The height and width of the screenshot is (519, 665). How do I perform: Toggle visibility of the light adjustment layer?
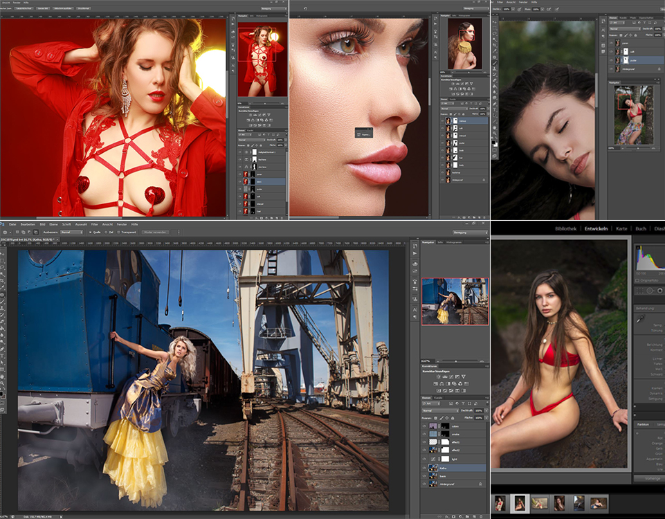tap(424, 459)
